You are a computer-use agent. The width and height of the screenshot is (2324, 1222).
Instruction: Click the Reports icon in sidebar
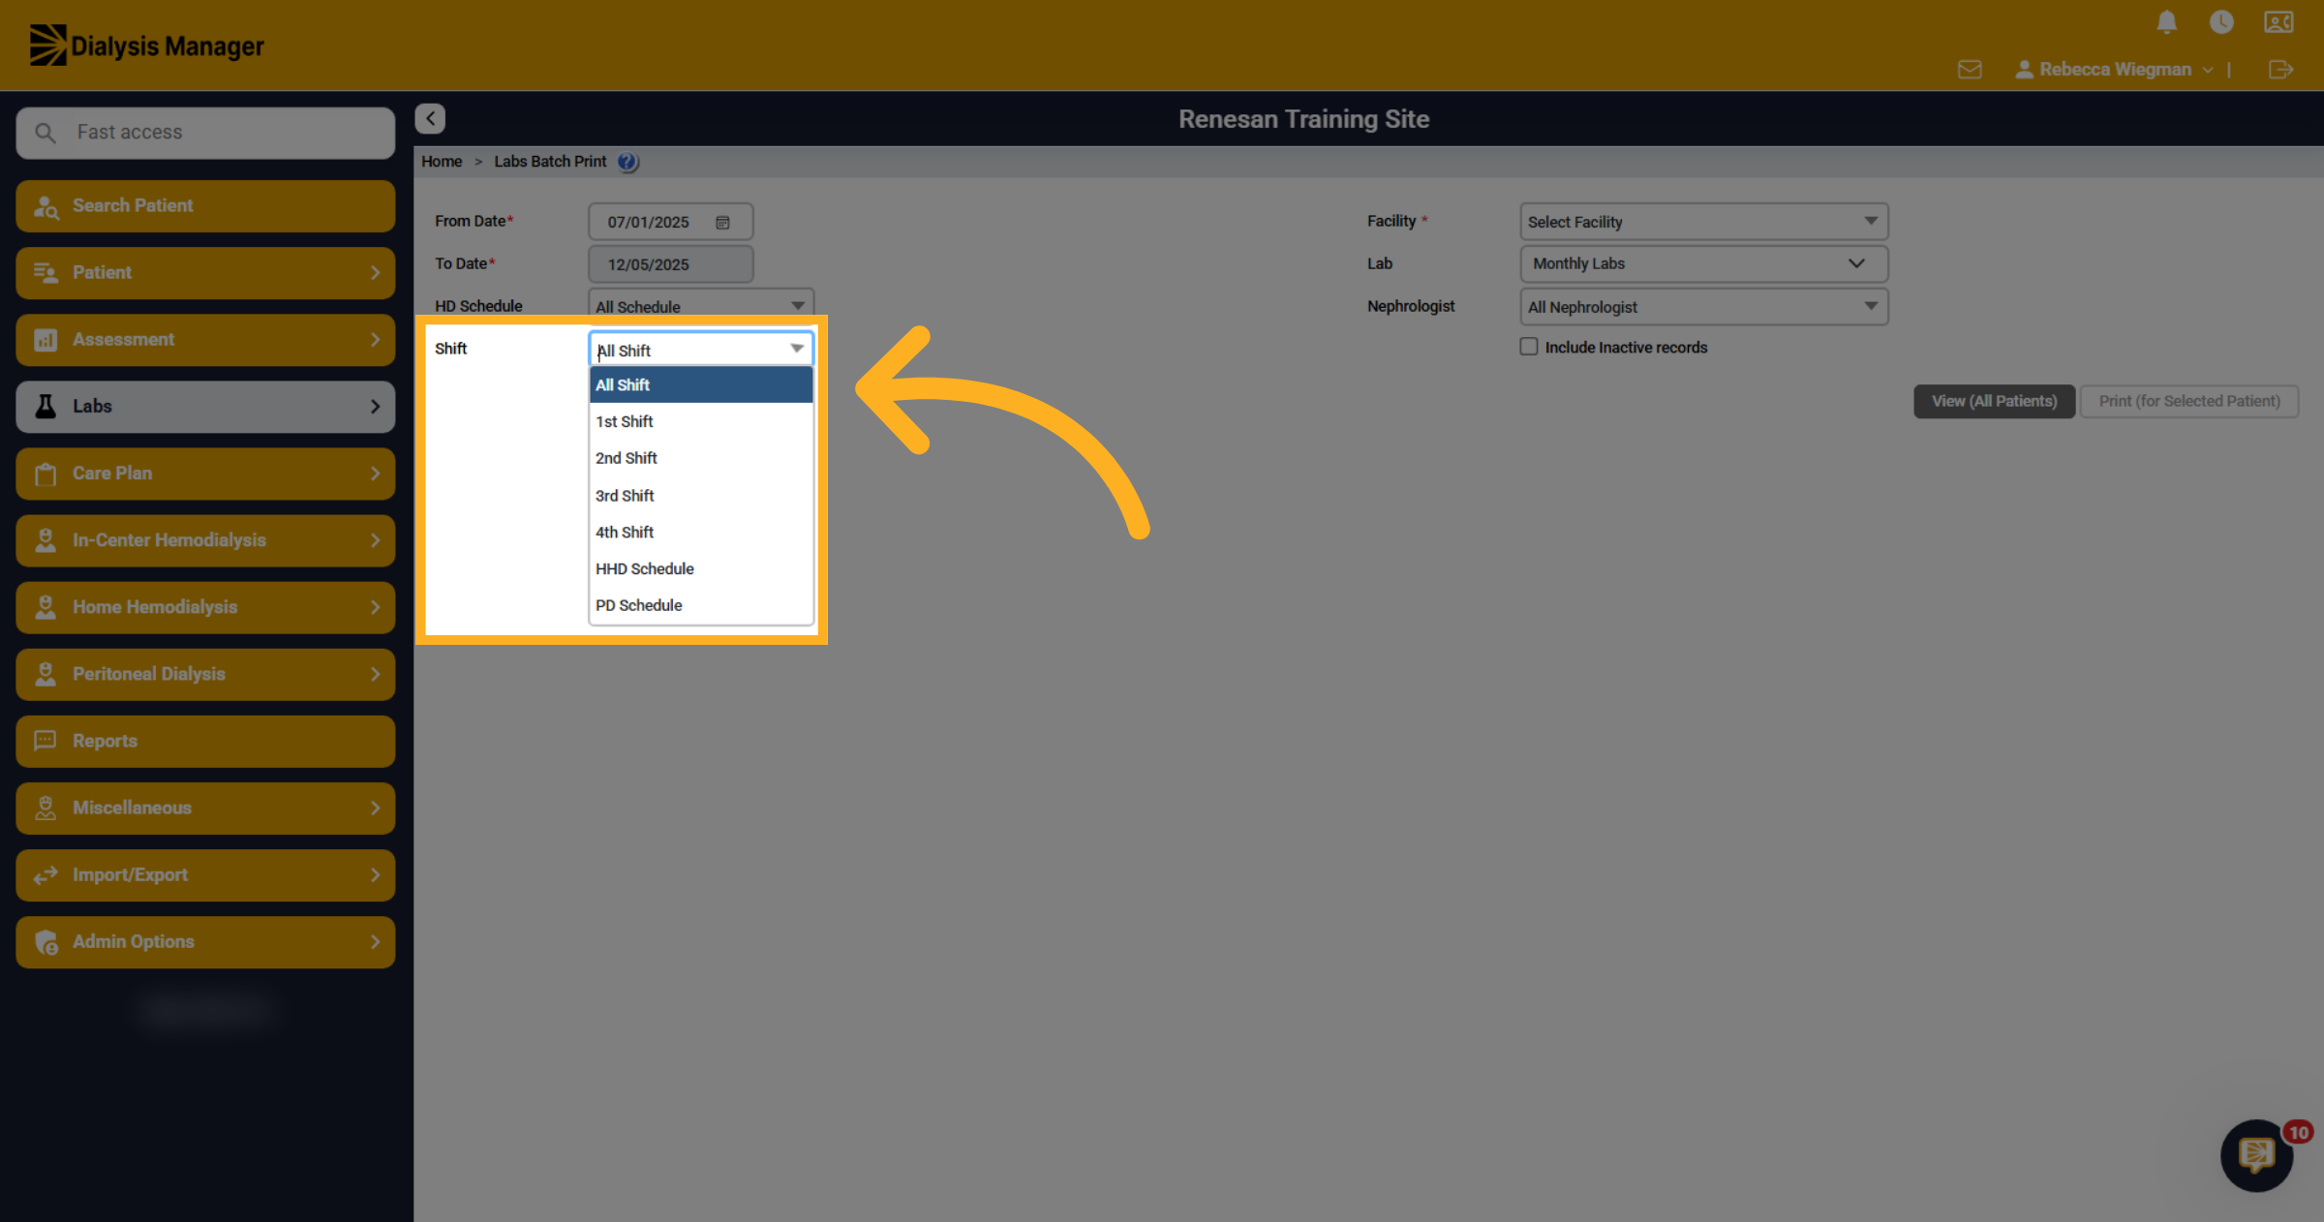click(46, 741)
